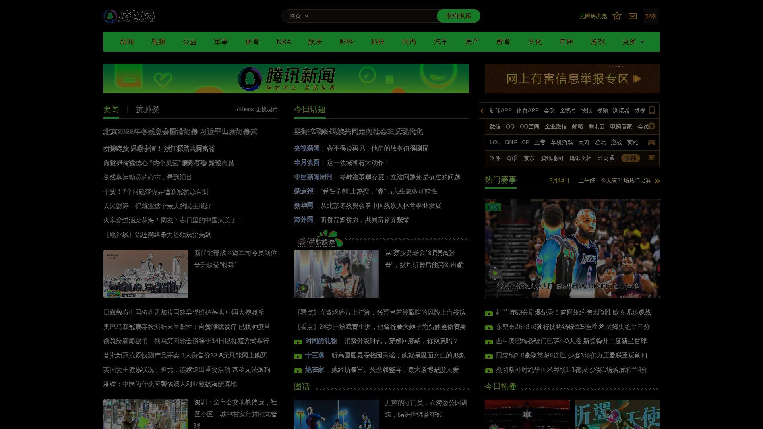Screen dimensions: 763x429
Task: Click the game controller icon in games row
Action: (651, 142)
